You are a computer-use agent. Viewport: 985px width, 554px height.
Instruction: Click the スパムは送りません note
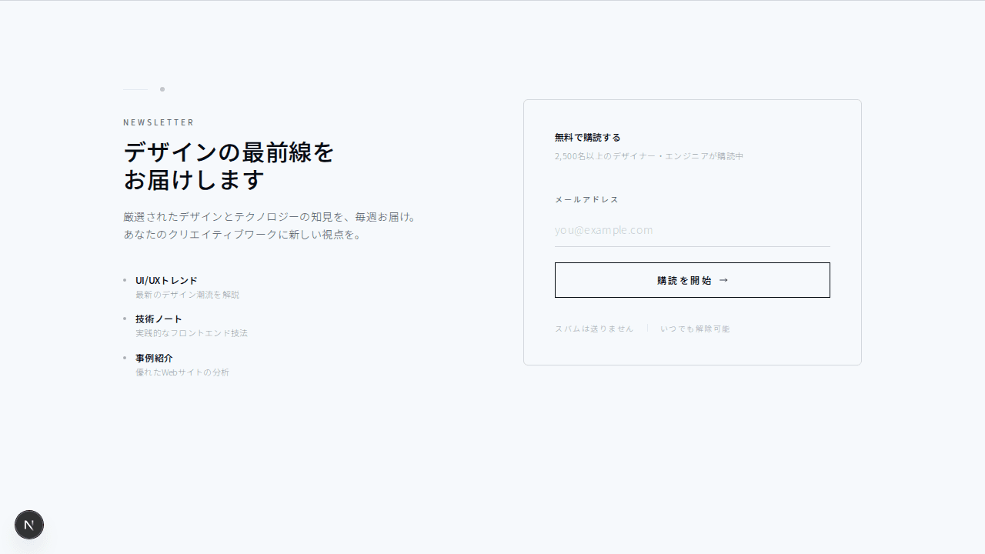tap(594, 329)
